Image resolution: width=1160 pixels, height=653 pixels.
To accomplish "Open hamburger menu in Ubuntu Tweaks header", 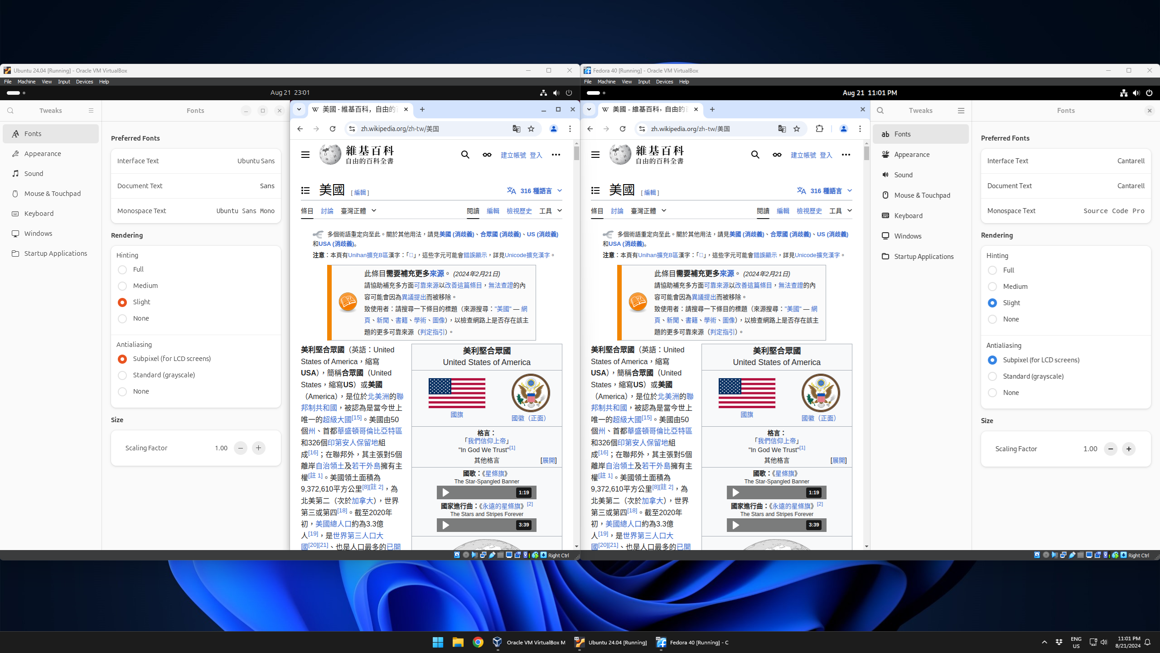I will point(91,111).
